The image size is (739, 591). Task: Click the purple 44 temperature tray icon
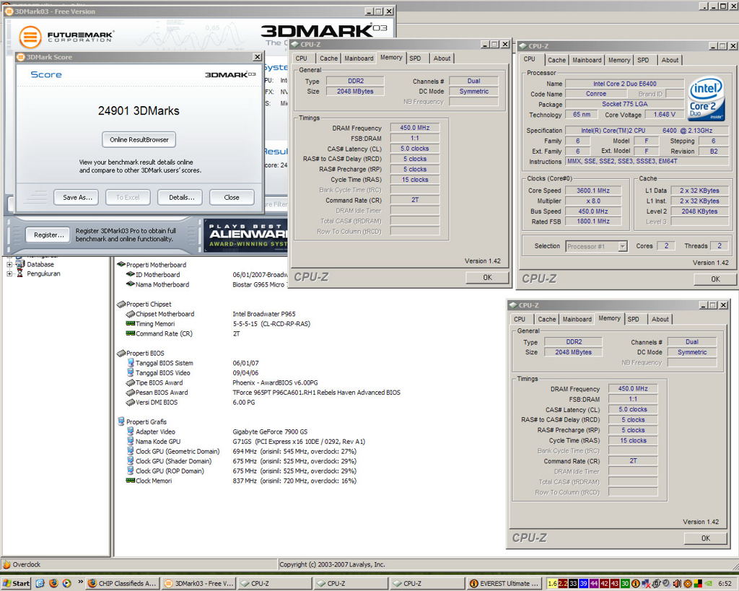coord(594,584)
